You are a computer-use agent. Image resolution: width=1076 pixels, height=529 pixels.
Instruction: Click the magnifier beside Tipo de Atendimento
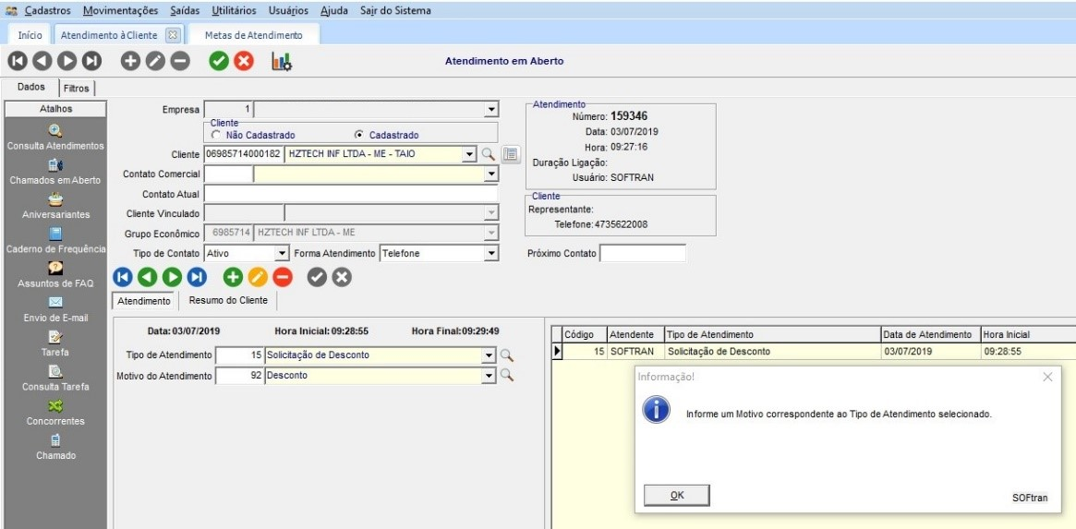point(506,355)
